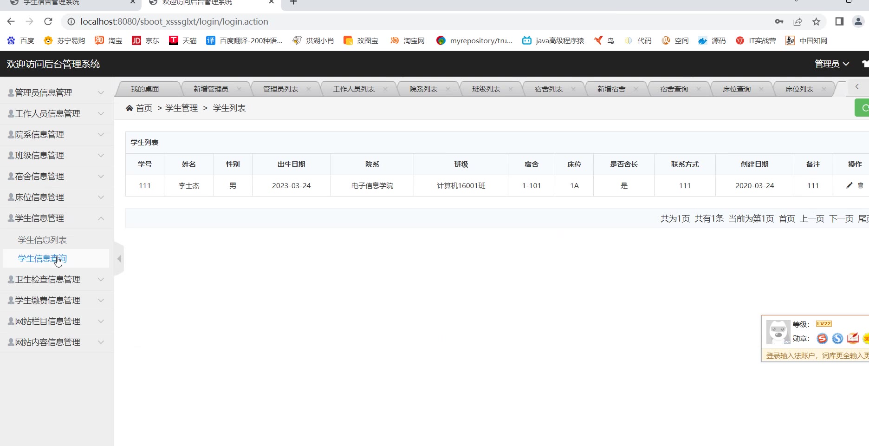Open a new browser tab

coord(293,2)
